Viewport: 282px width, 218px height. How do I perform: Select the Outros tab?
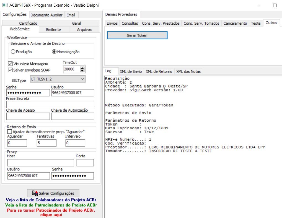pyautogui.click(x=271, y=23)
